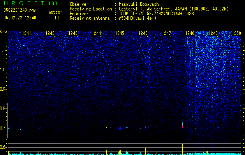
Task: Click the ICOM IC-575 53.7492 MHz receiver text
Action: 156,14
